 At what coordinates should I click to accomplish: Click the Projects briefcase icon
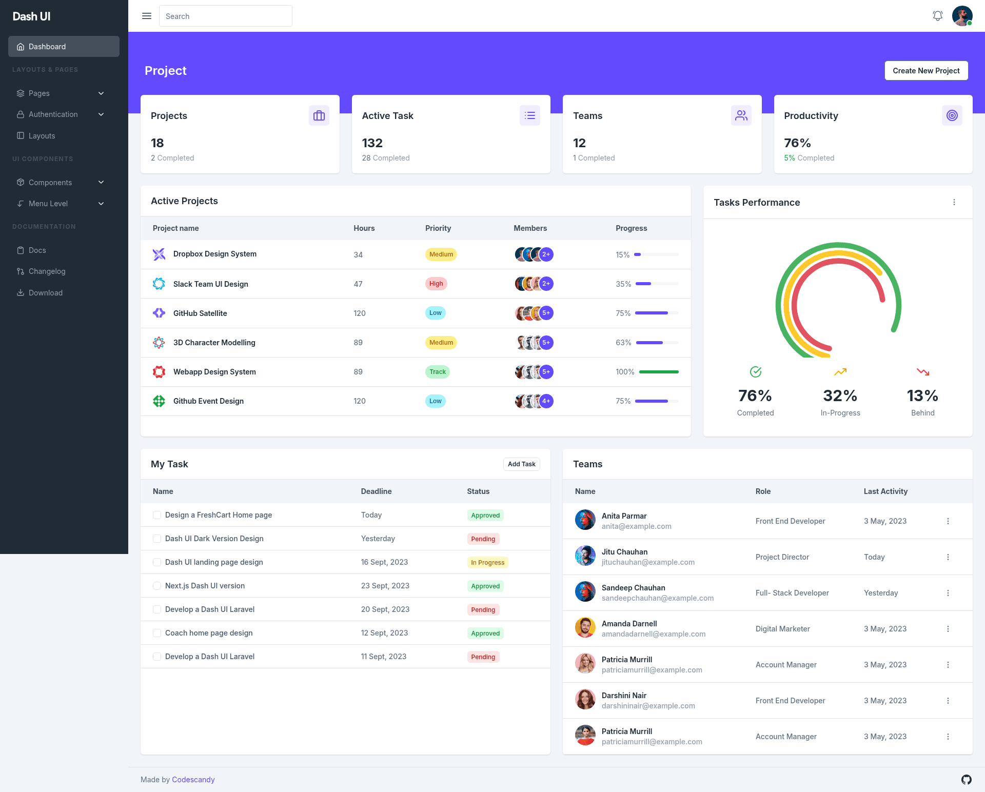(319, 115)
